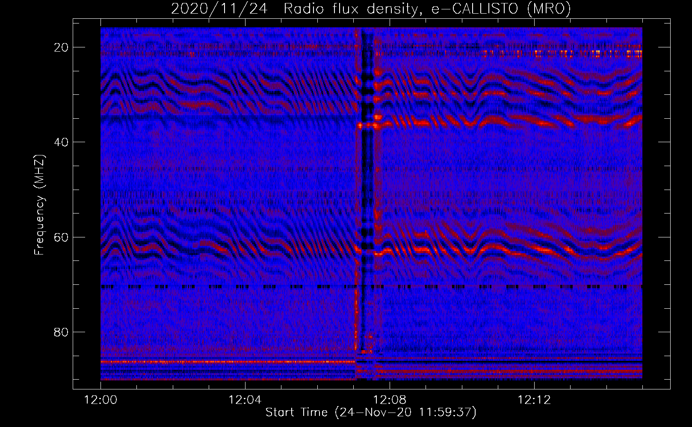Click the '80' frequency tick label
This screenshot has width=692, height=427.
61,332
